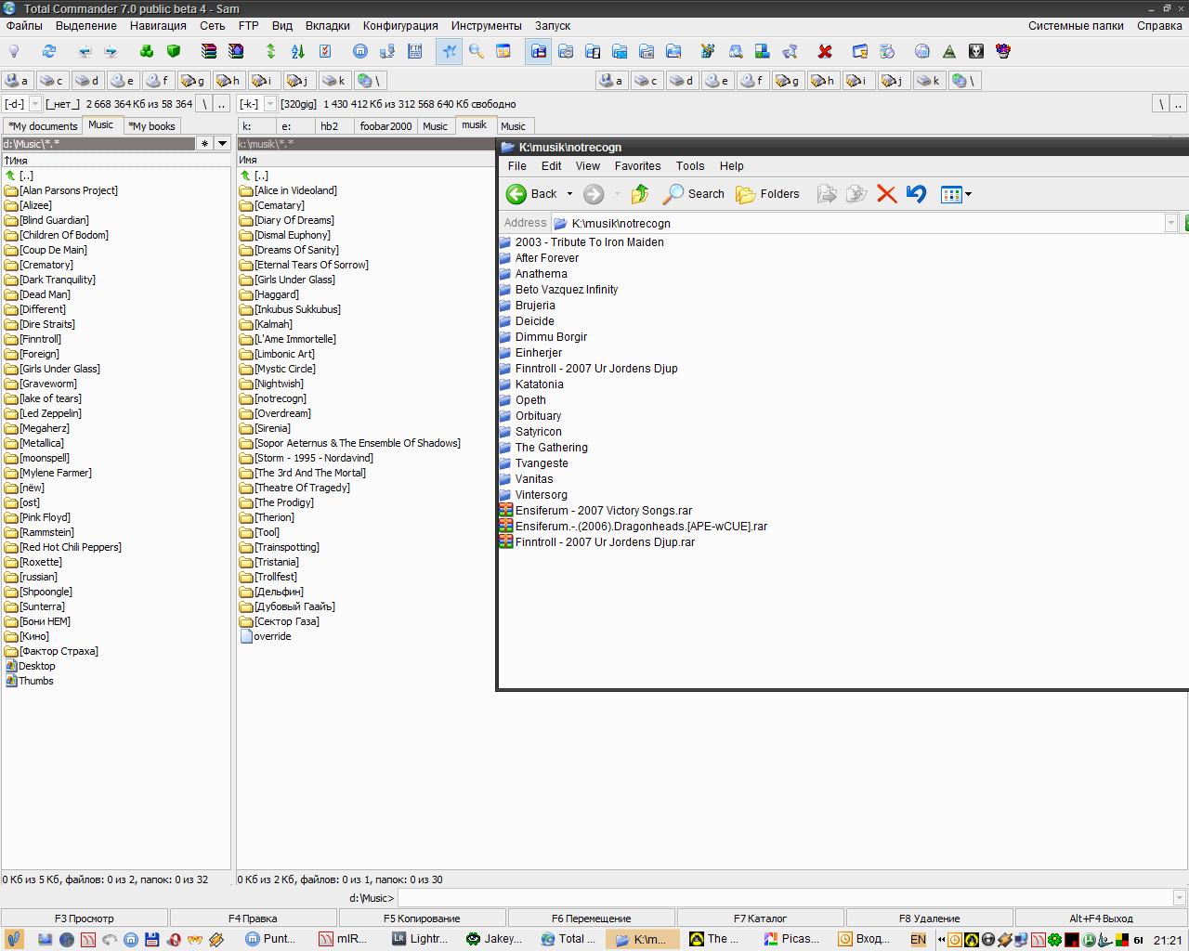Open file search magnifier toolbar icon
The height and width of the screenshot is (951, 1189).
click(477, 51)
